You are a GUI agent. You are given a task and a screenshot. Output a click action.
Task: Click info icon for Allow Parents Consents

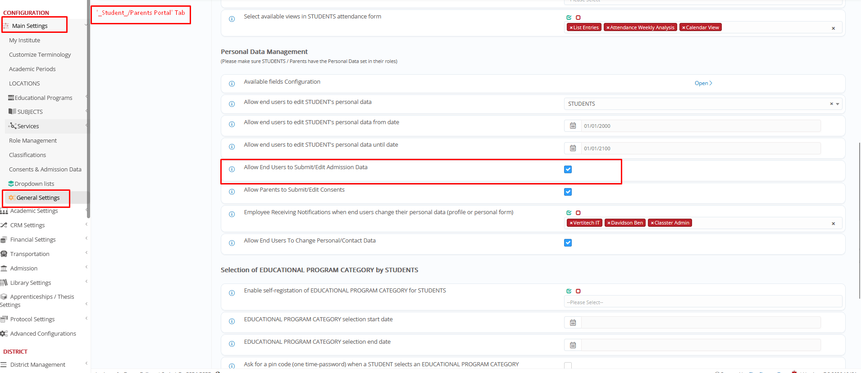[232, 192]
